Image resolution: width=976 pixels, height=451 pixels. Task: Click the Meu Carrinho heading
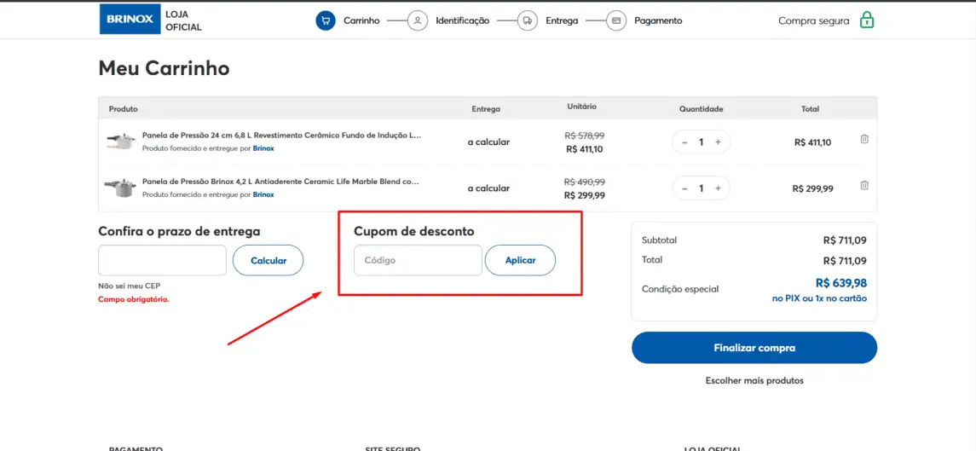point(164,68)
